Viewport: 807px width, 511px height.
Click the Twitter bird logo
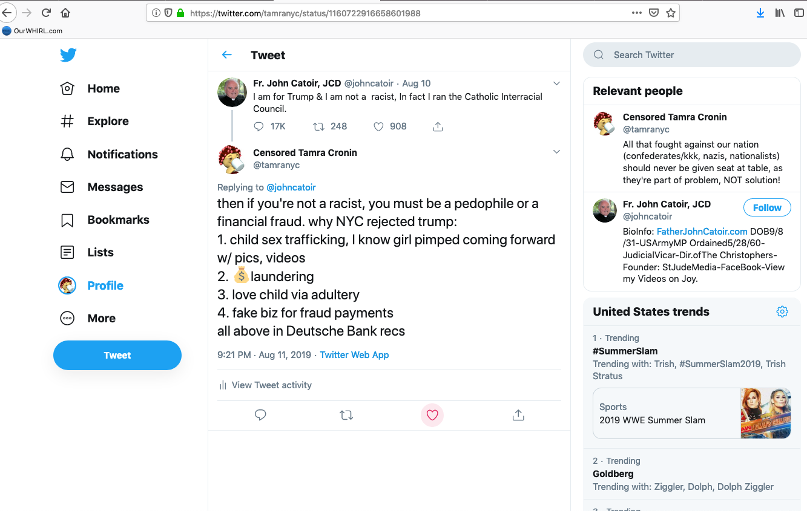click(68, 55)
